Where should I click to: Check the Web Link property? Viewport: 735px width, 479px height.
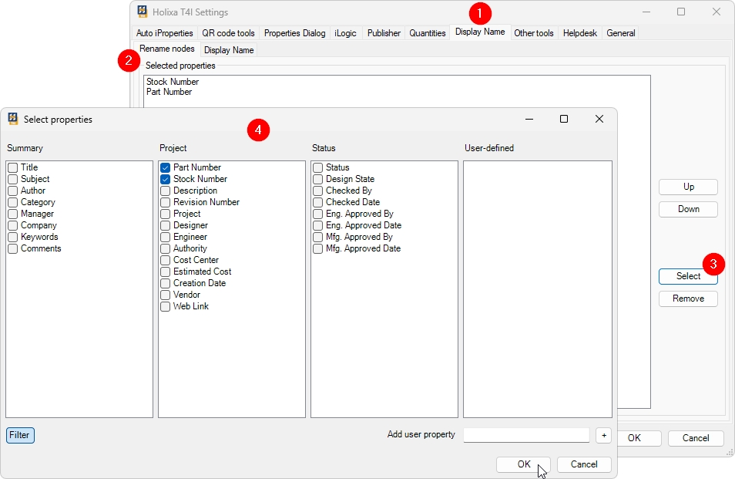tap(166, 306)
